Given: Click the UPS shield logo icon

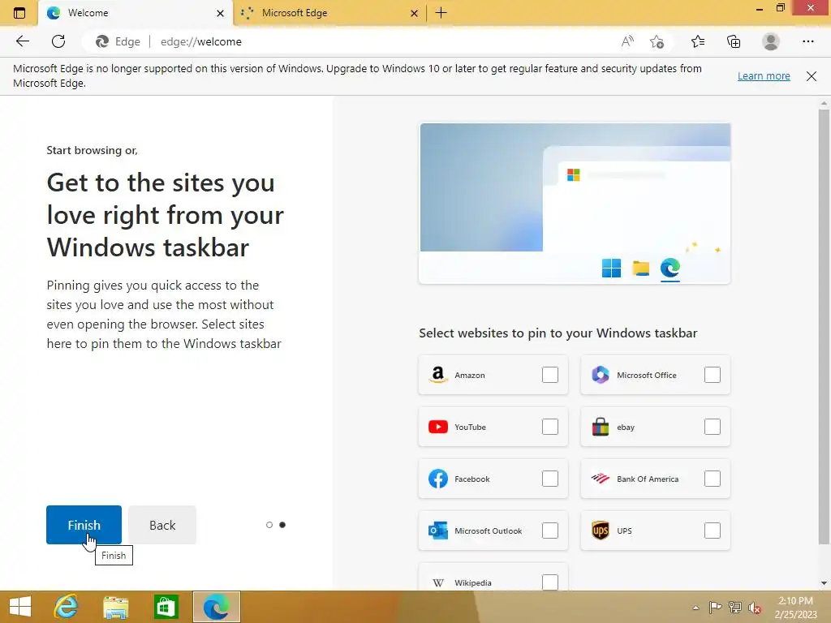Looking at the screenshot, I should pyautogui.click(x=600, y=531).
